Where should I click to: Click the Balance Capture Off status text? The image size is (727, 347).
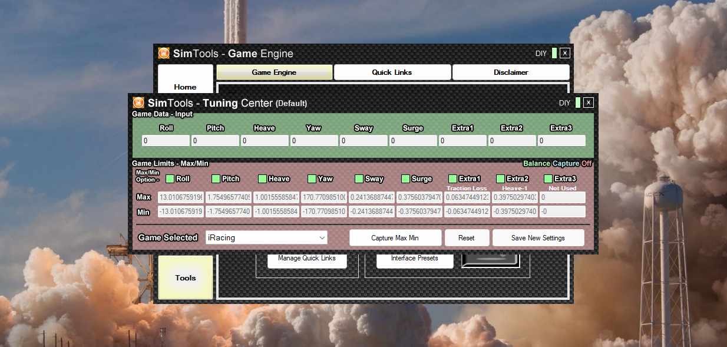tap(557, 164)
